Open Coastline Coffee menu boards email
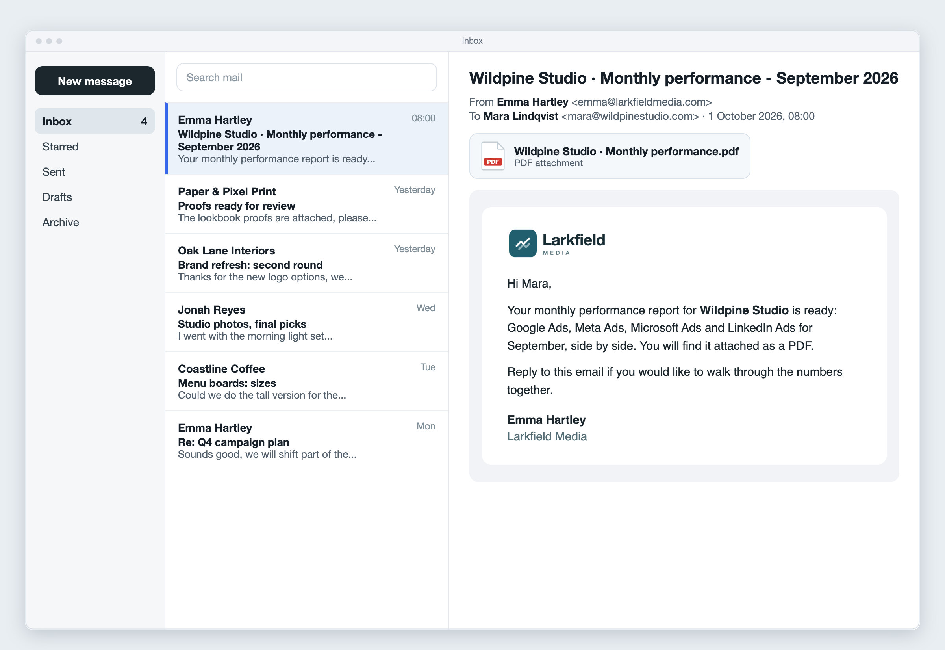Screen dimensions: 945x650 pyautogui.click(x=307, y=382)
